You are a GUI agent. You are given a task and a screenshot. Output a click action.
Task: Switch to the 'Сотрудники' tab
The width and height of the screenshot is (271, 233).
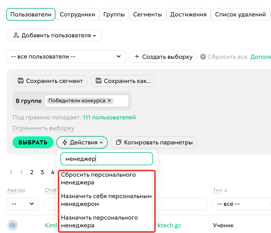coord(77,14)
